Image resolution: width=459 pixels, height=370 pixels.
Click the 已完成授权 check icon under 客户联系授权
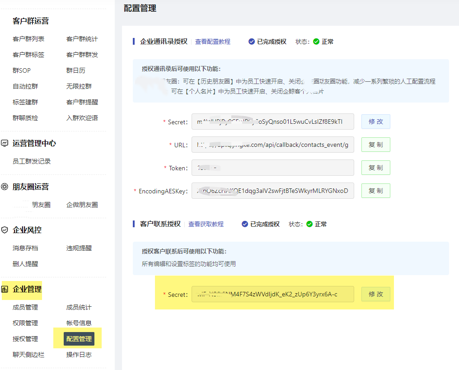tap(245, 224)
